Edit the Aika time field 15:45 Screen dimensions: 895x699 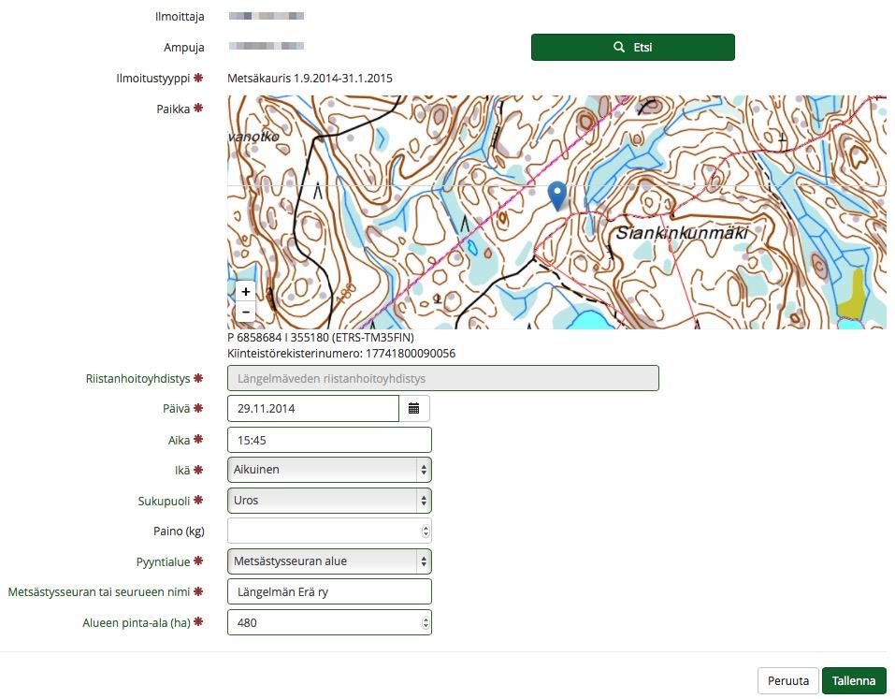(329, 440)
